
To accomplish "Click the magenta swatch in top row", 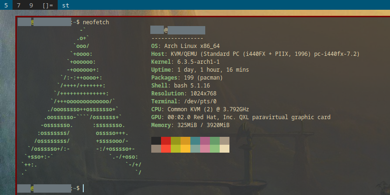I will (205, 141).
